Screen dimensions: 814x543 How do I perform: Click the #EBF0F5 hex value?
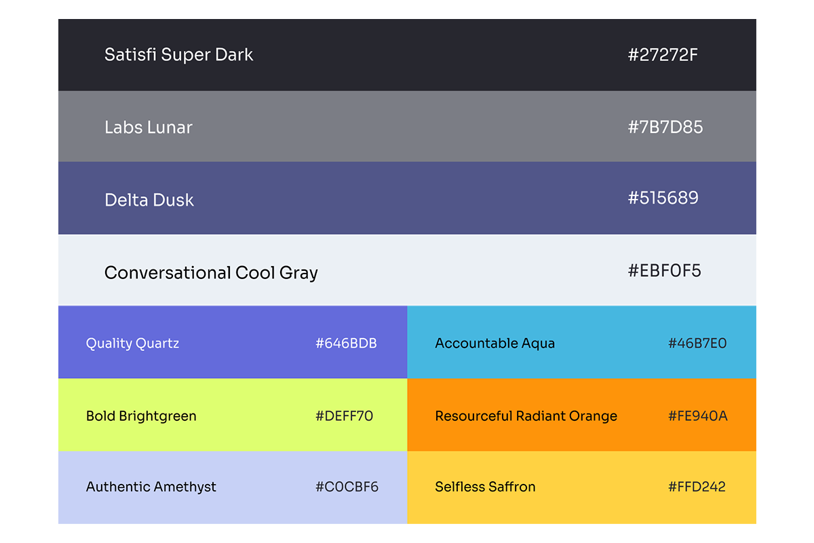point(665,271)
